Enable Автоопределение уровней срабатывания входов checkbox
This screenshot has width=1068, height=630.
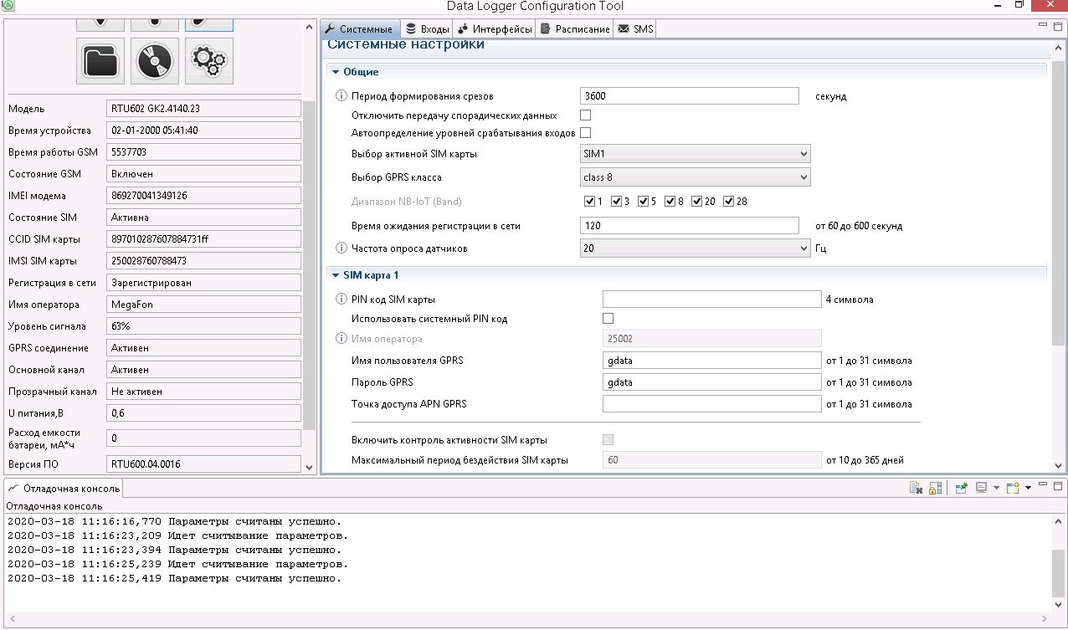[x=586, y=133]
